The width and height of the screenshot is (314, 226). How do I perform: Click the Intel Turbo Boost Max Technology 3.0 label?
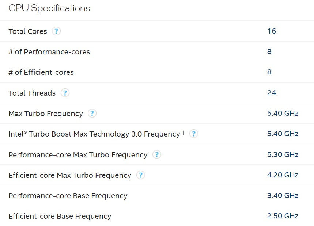[x=94, y=134]
